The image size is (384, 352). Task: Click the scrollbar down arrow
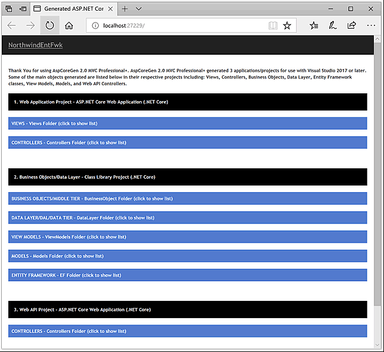point(377,345)
